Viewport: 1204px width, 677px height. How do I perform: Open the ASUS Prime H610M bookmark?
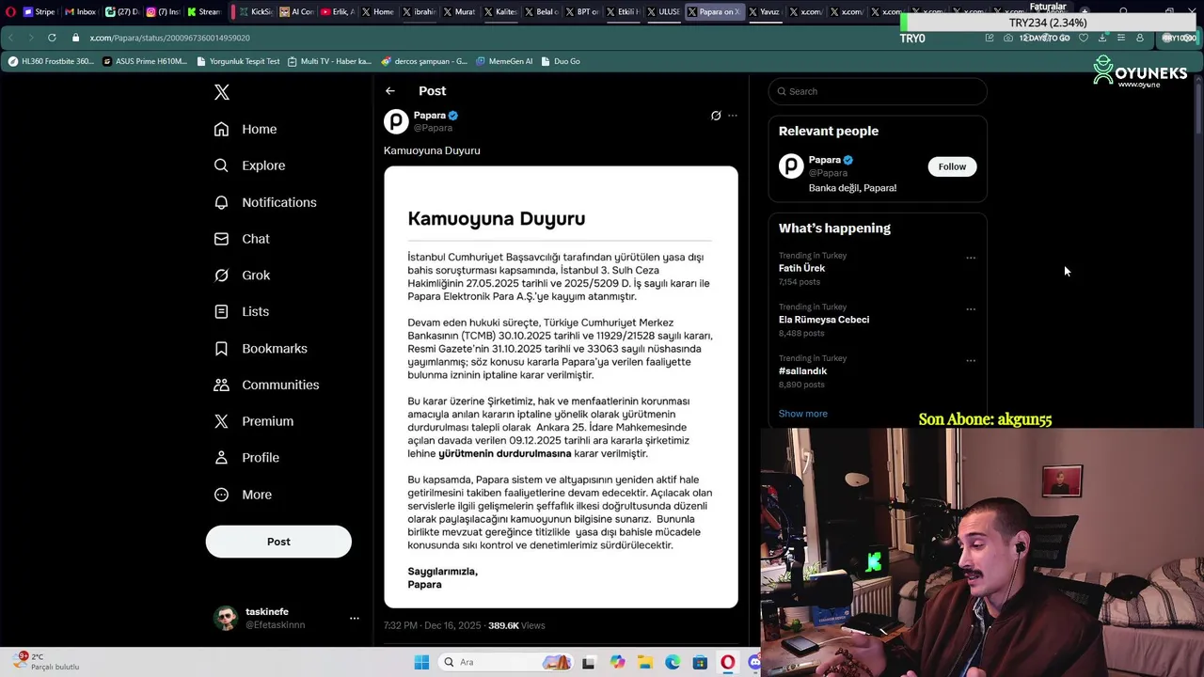(145, 61)
